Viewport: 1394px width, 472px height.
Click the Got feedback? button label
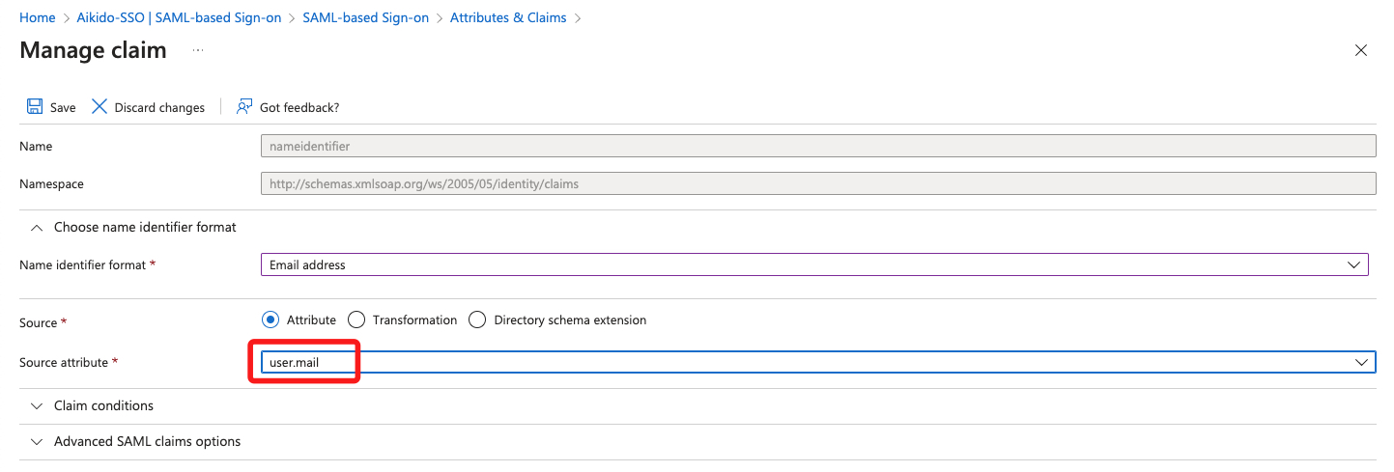click(299, 107)
